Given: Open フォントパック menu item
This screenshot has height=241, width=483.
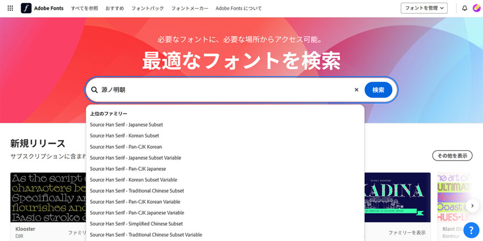Looking at the screenshot, I should 148,8.
